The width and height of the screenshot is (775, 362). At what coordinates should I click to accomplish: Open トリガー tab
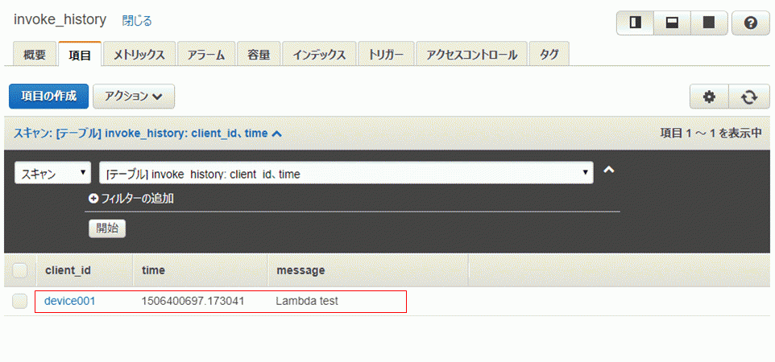click(x=386, y=54)
